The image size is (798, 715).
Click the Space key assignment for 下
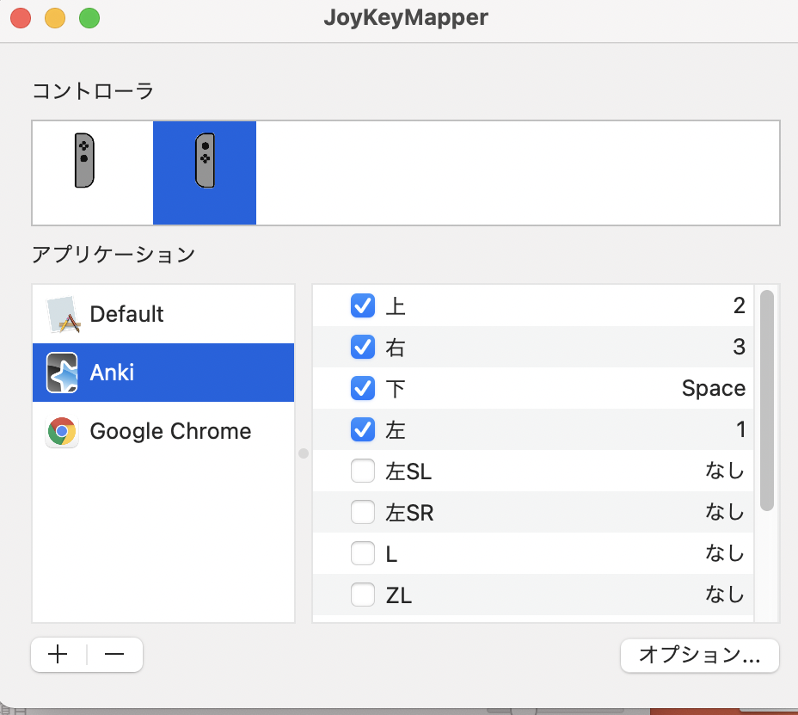(x=713, y=389)
